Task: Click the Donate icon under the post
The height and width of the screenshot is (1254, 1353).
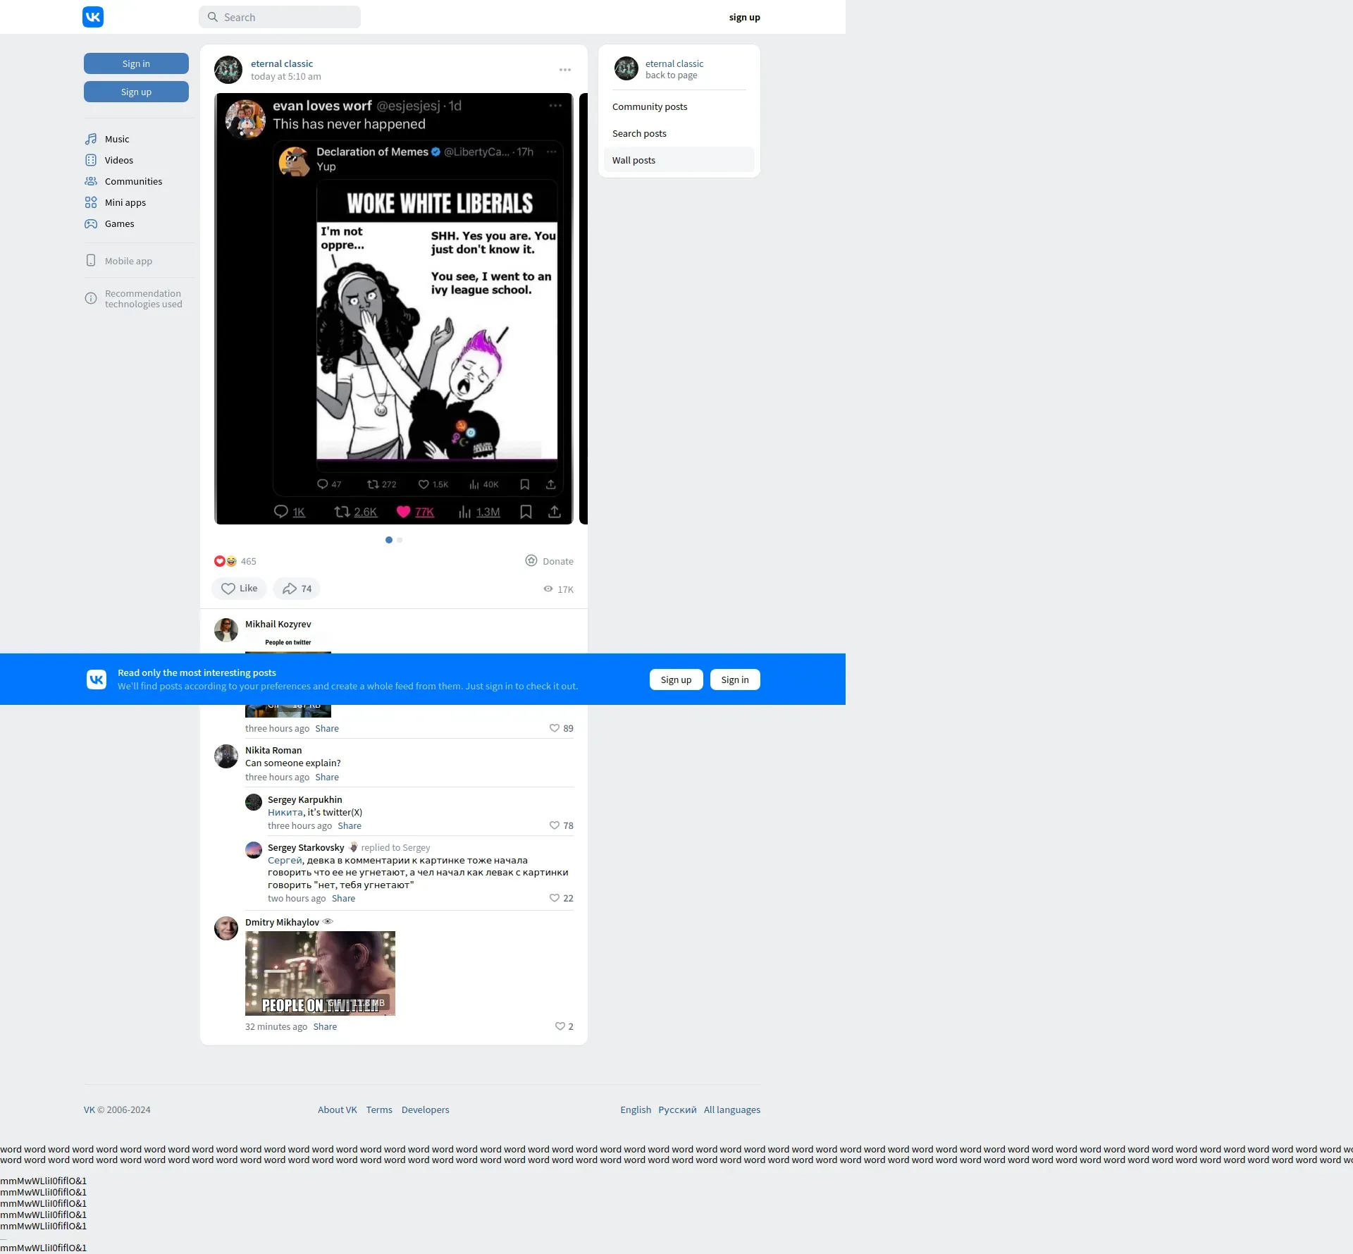Action: click(x=531, y=560)
